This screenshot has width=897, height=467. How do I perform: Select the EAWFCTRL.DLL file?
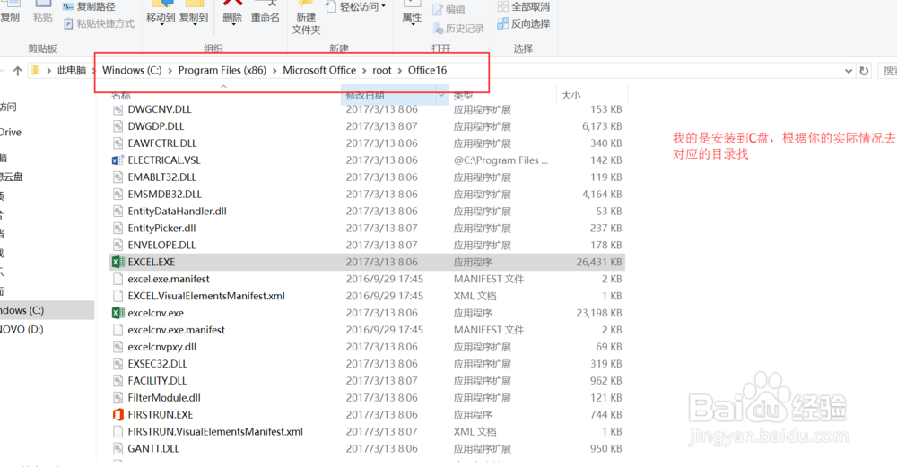coord(161,143)
